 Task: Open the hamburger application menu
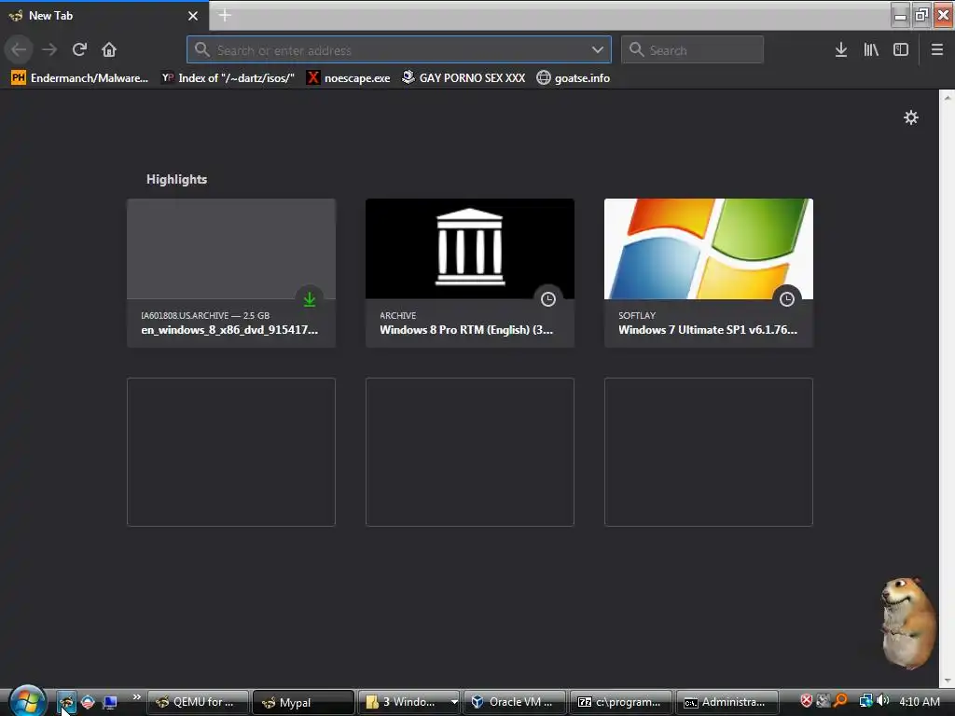pyautogui.click(x=937, y=49)
